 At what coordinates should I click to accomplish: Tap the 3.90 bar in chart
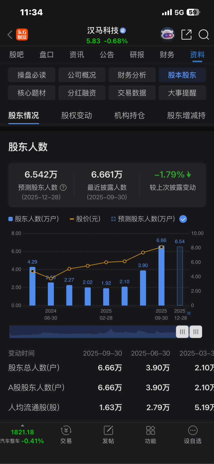tap(143, 288)
